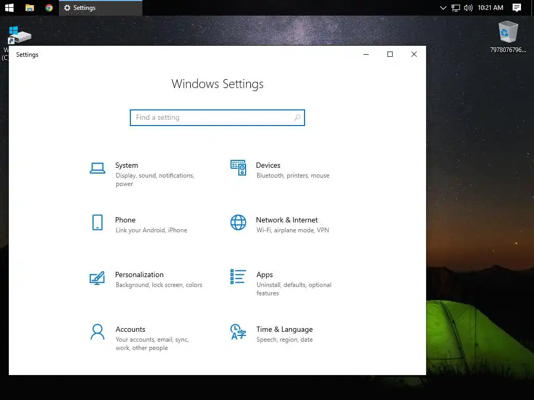This screenshot has height=400, width=534.
Task: Select the Settings taskbar button
Action: pyautogui.click(x=101, y=7)
